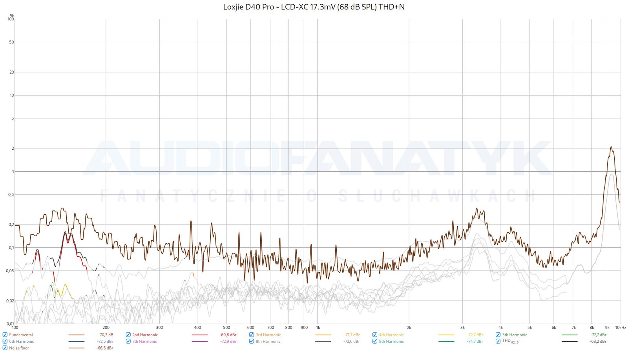The image size is (628, 353).
Task: Pick the blue 6th Harmonic line swatch
Action: [76, 342]
